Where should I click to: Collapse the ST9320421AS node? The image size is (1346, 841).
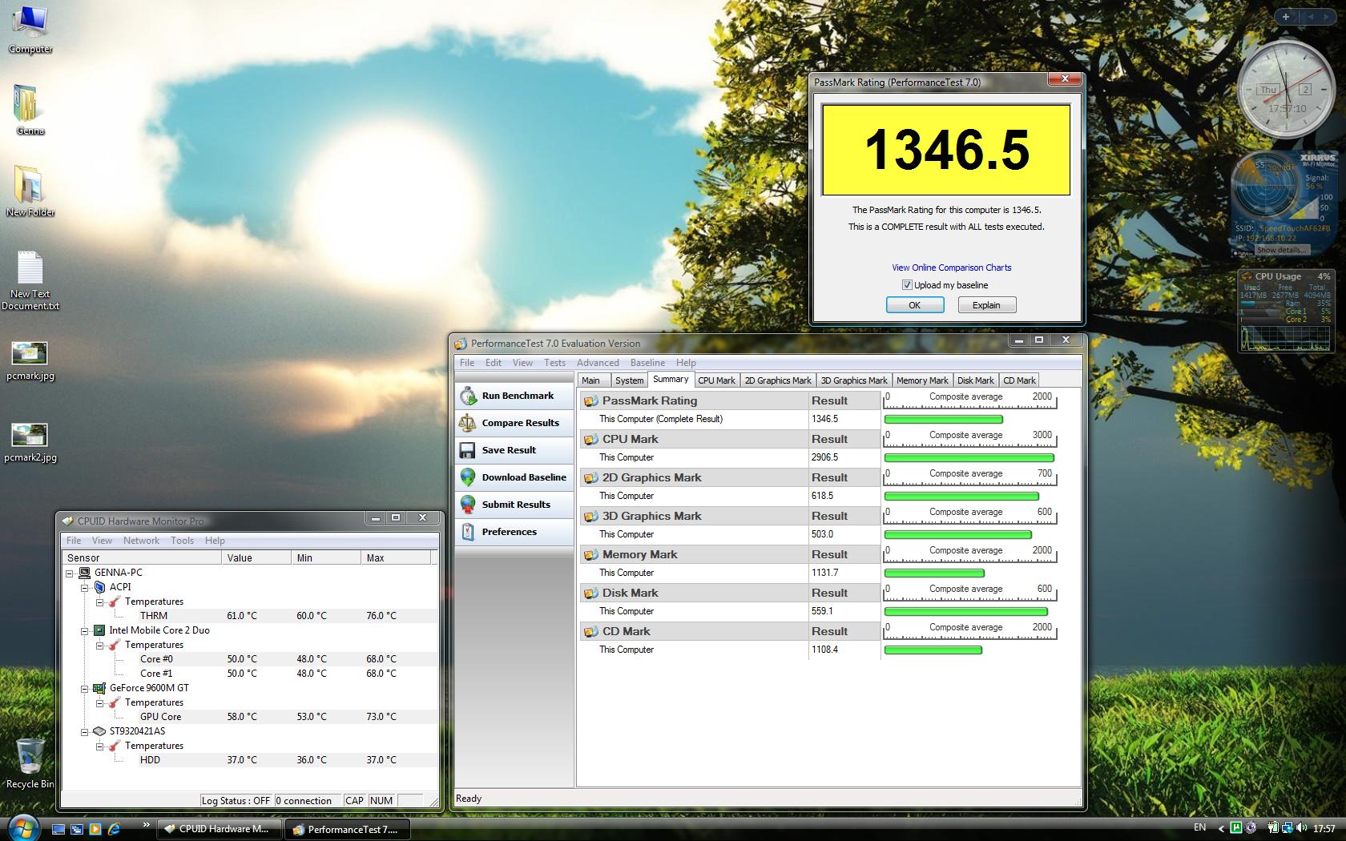click(x=84, y=731)
